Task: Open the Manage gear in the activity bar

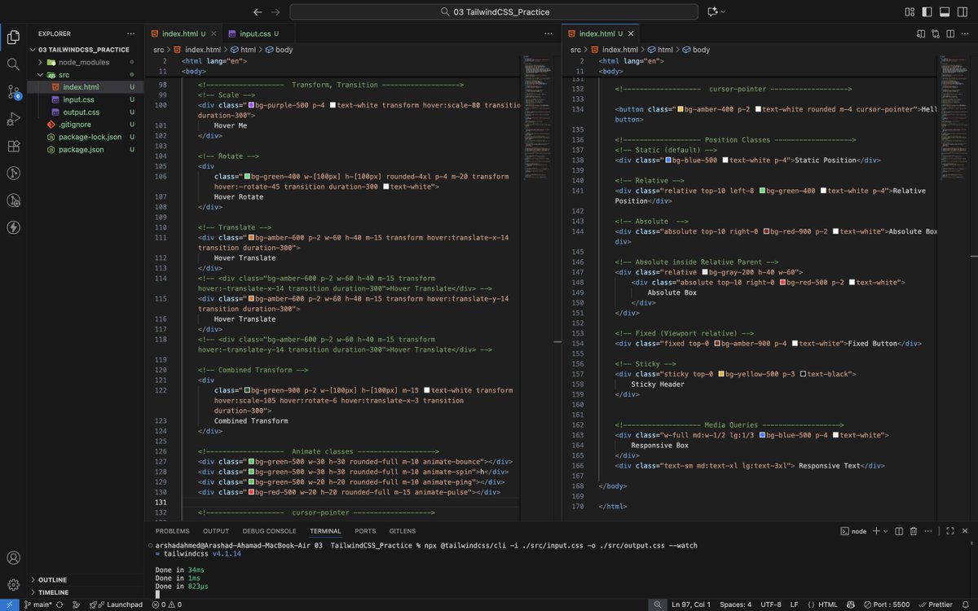Action: [x=13, y=584]
